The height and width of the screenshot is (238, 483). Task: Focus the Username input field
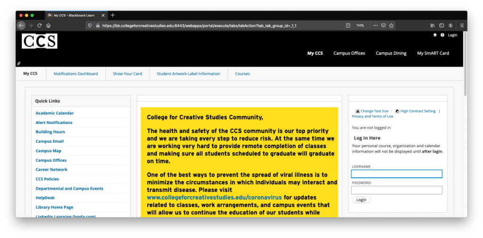(397, 174)
